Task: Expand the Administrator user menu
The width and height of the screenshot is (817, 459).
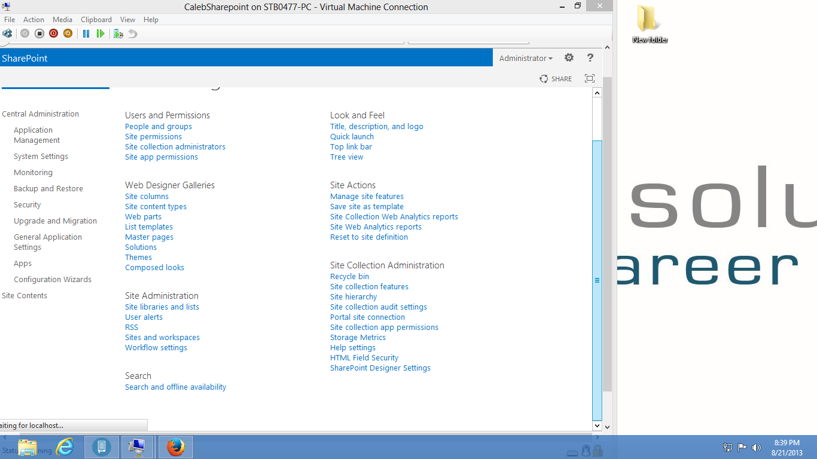Action: point(526,59)
